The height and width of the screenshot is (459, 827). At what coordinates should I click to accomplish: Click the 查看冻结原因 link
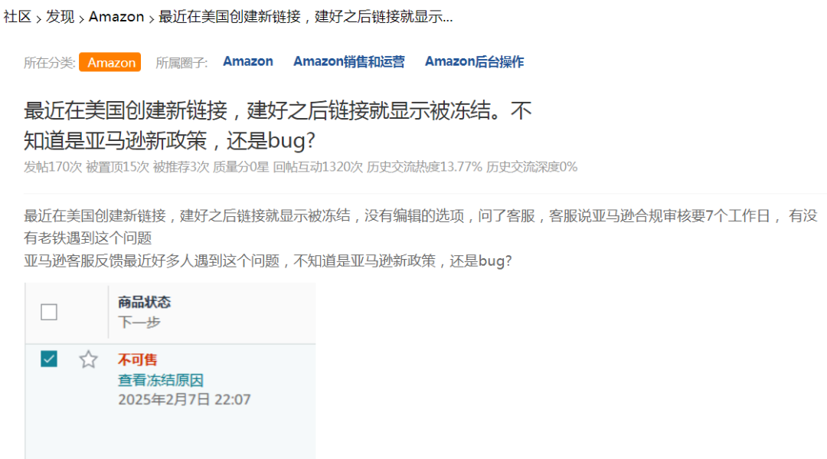[160, 380]
